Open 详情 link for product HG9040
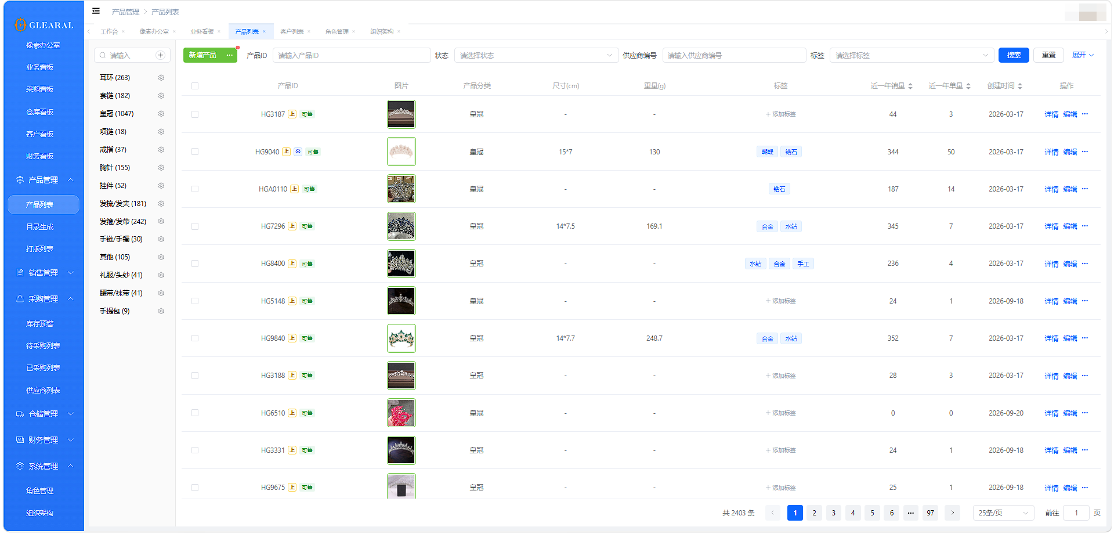 coord(1051,152)
